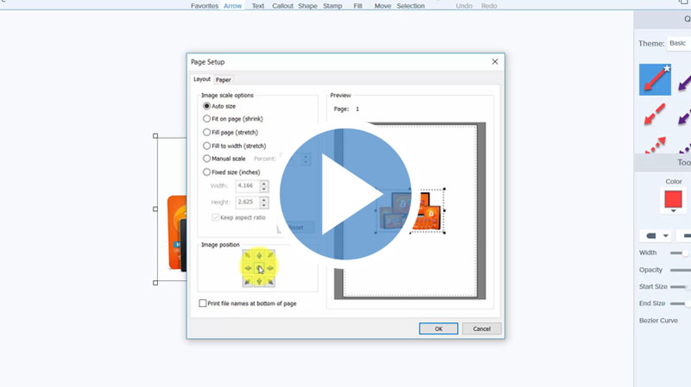Viewport: 691px width, 387px height.
Task: Enable Print file names at bottom checkbox
Action: coord(203,303)
